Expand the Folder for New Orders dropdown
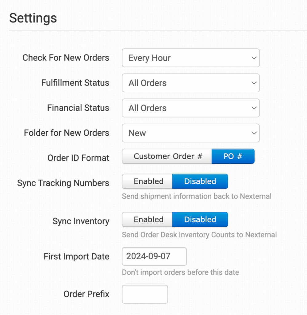Viewport: 307px width, 315px height. click(190, 133)
